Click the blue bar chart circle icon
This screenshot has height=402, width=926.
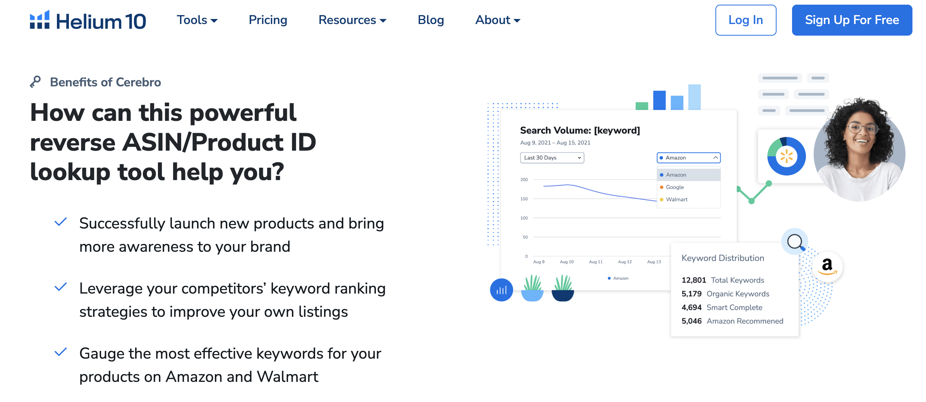[501, 290]
